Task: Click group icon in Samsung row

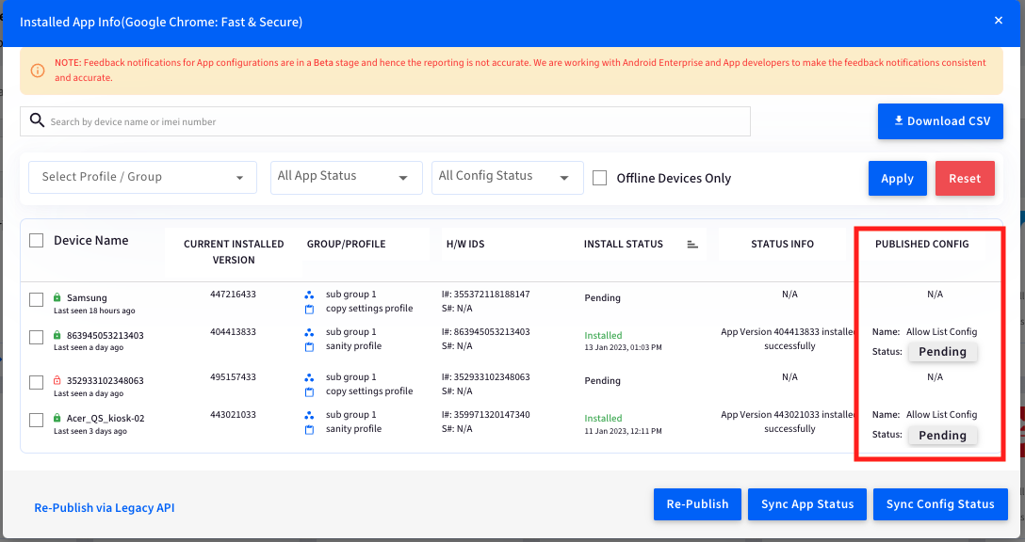Action: coord(309,295)
